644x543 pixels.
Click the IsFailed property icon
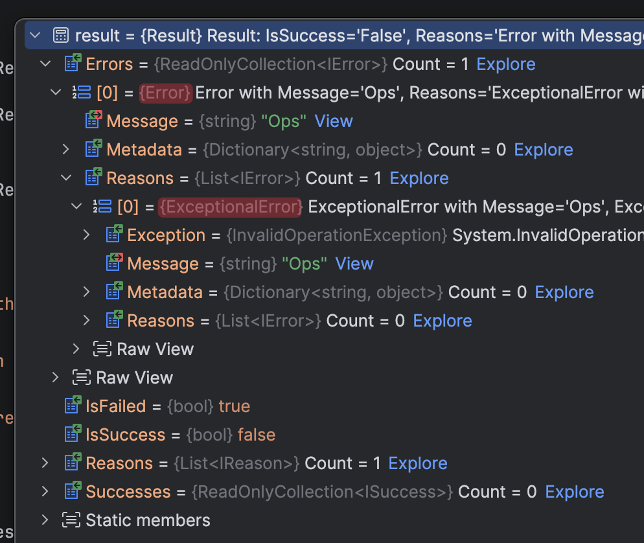72,406
